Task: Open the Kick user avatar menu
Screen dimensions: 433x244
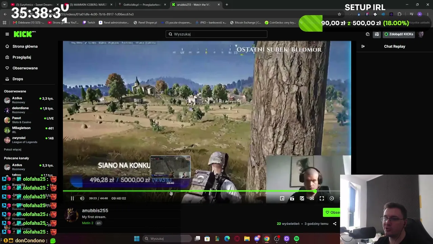Action: pyautogui.click(x=421, y=34)
